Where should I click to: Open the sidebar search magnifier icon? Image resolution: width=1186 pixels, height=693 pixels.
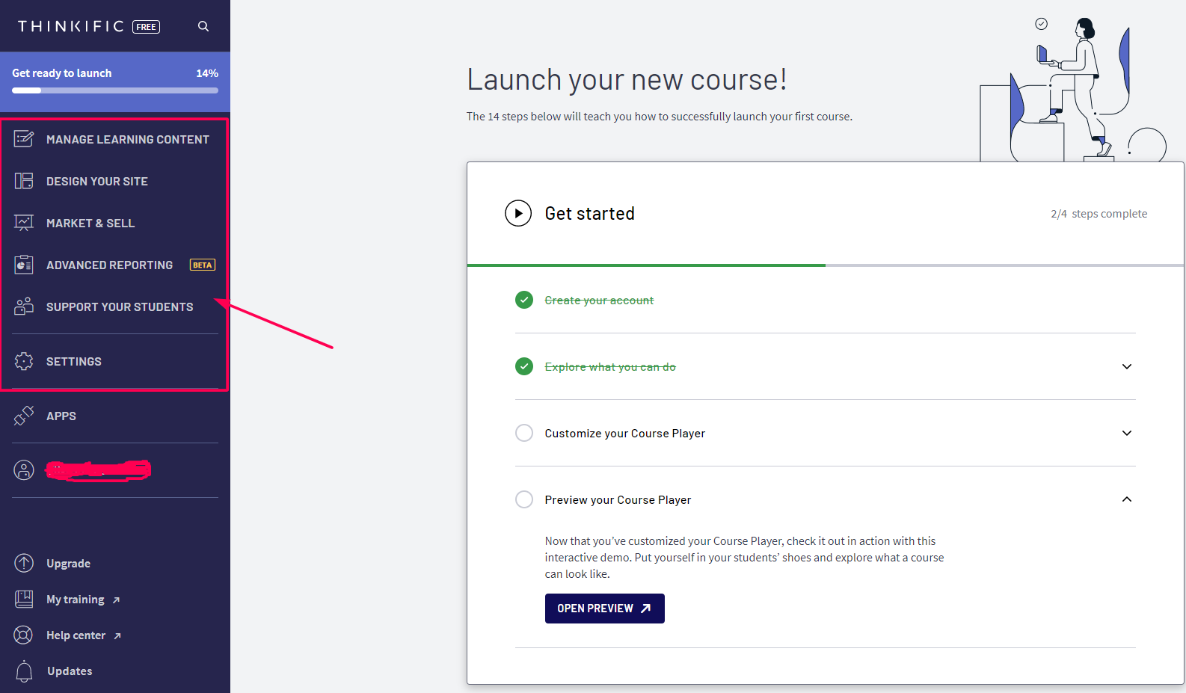click(203, 25)
